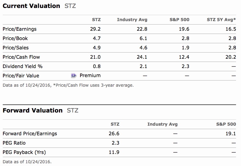The width and height of the screenshot is (241, 166).
Task: Click the purple icon beside Premium
Action: pyautogui.click(x=74, y=75)
